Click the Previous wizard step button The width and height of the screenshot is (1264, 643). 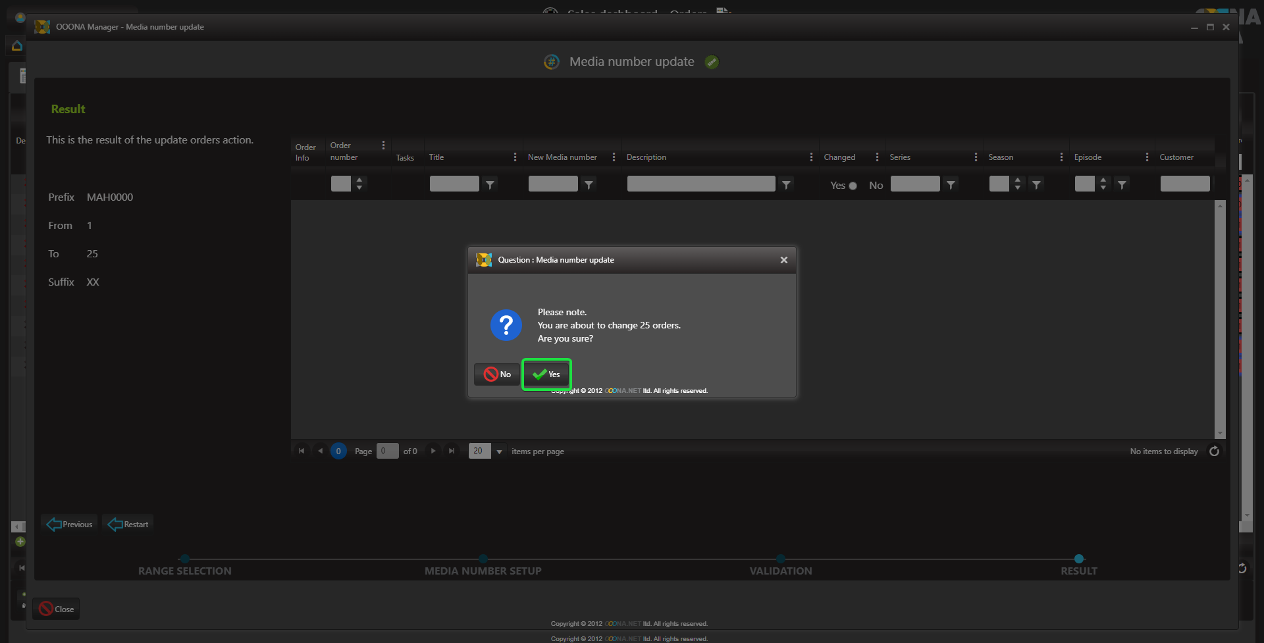pos(70,525)
